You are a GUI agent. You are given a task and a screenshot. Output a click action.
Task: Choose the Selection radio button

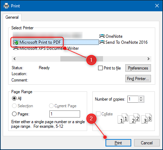14,106
